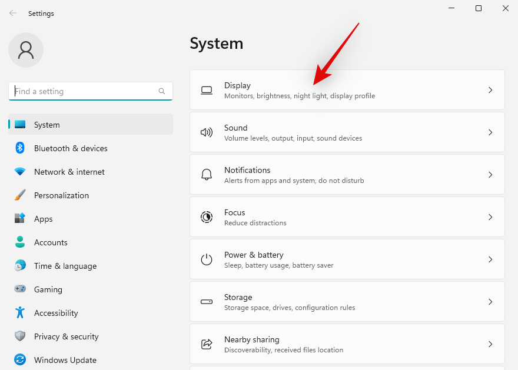The image size is (518, 370).
Task: Click the Display monitor icon
Action: point(207,89)
